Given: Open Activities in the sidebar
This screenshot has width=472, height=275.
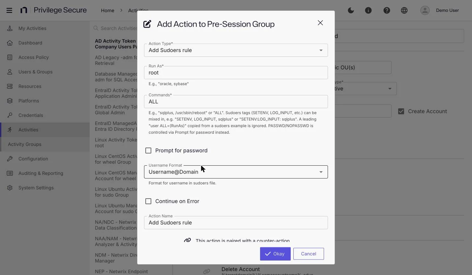Looking at the screenshot, I should click(45, 130).
